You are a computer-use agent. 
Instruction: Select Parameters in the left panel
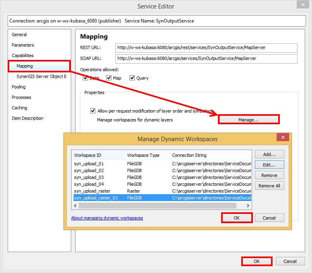pyautogui.click(x=23, y=45)
